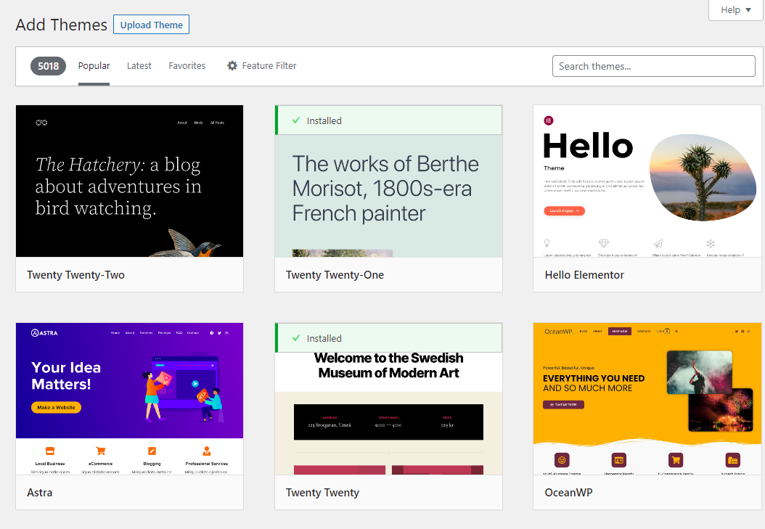Click the 'Twenty Twenty' theme name

click(322, 493)
